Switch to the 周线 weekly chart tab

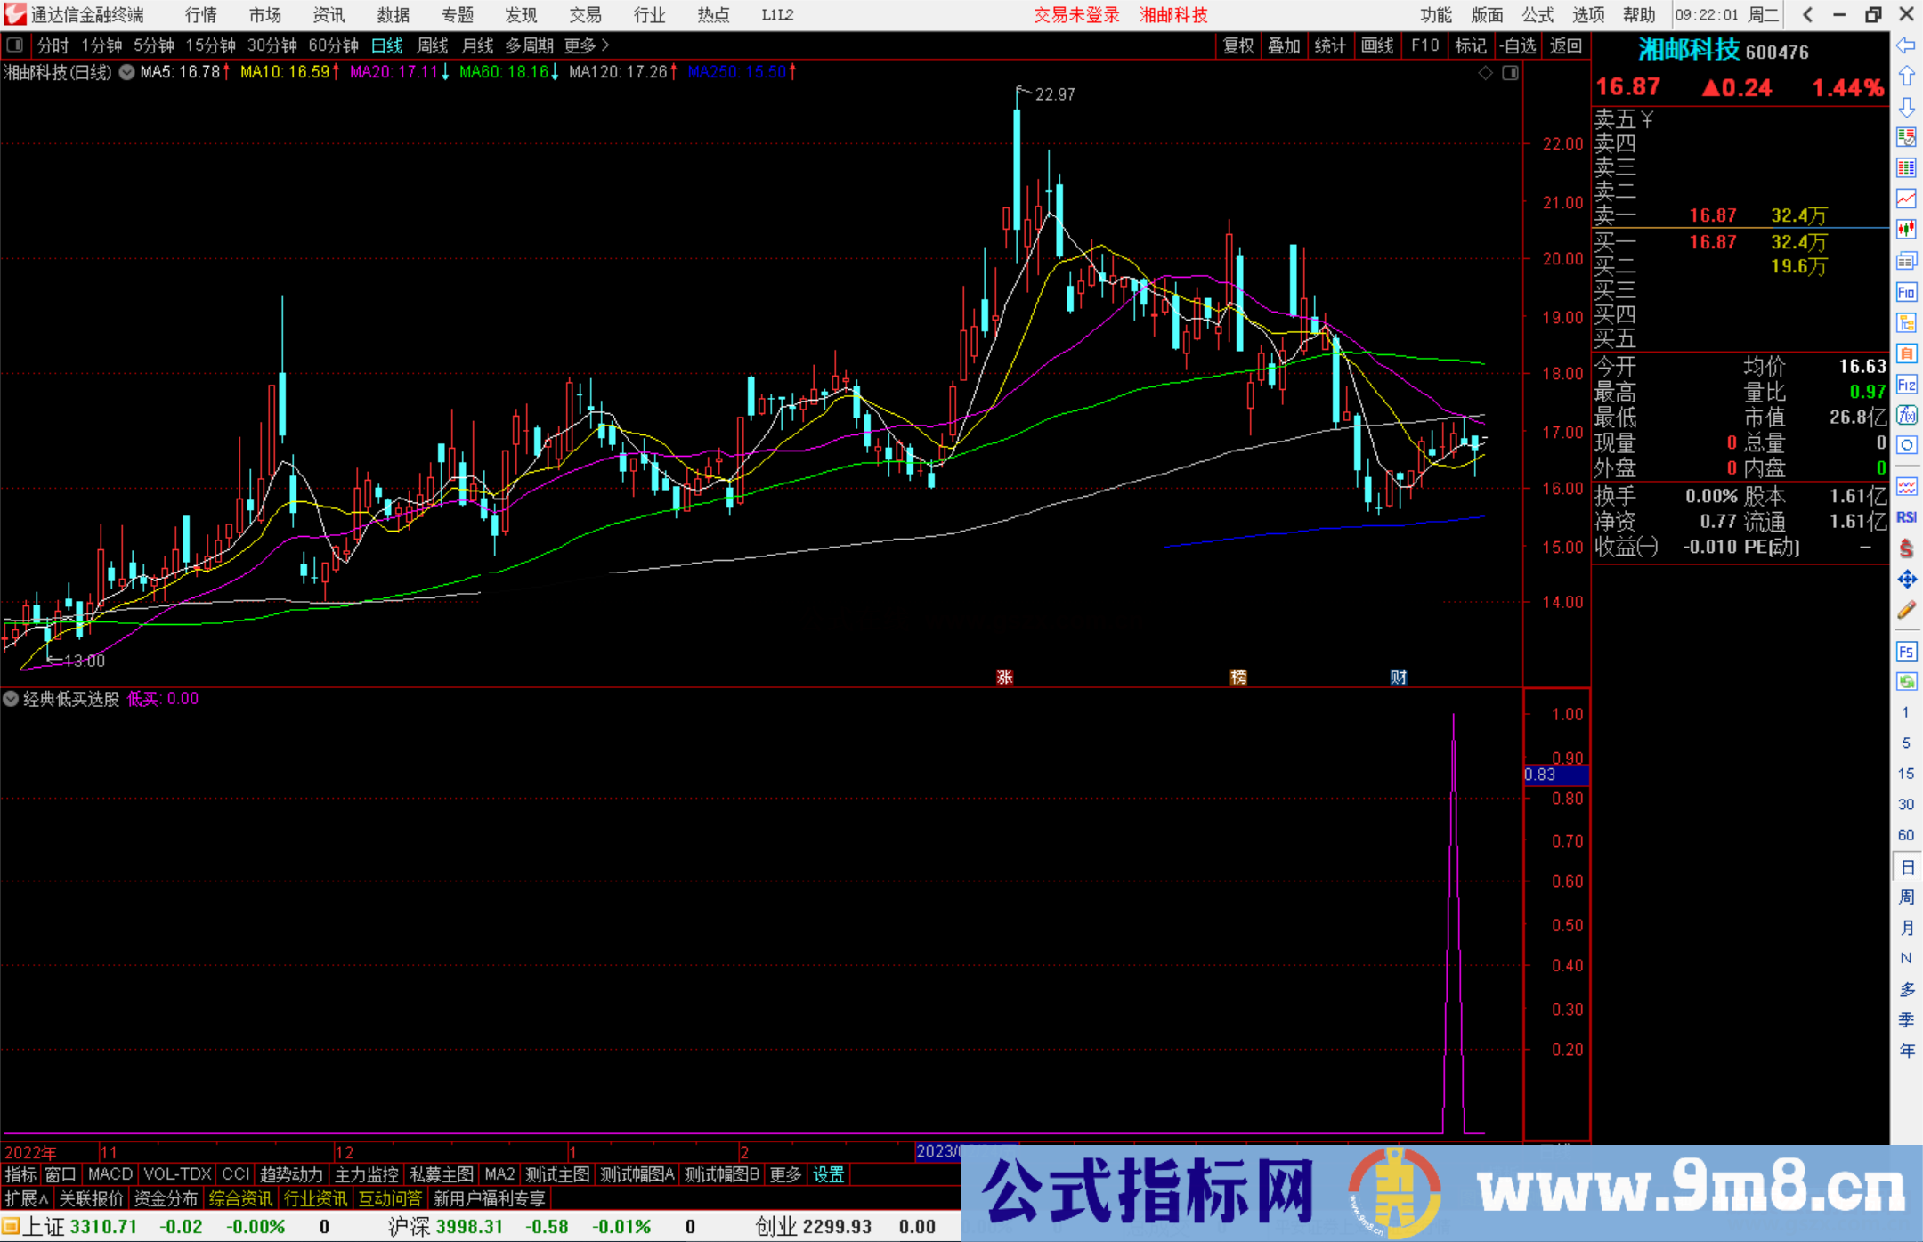click(432, 45)
